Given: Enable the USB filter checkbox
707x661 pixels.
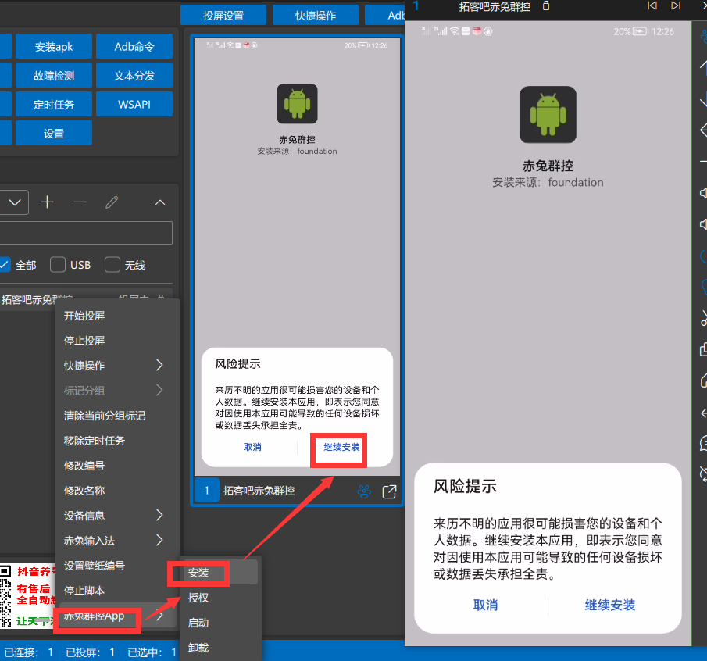Looking at the screenshot, I should pyautogui.click(x=57, y=265).
